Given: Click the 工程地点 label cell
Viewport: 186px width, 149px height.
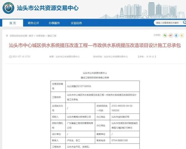Looking at the screenshot, I should coord(58,146).
